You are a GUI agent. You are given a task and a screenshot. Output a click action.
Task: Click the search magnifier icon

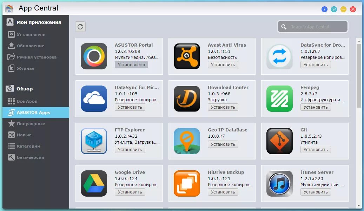pos(284,27)
